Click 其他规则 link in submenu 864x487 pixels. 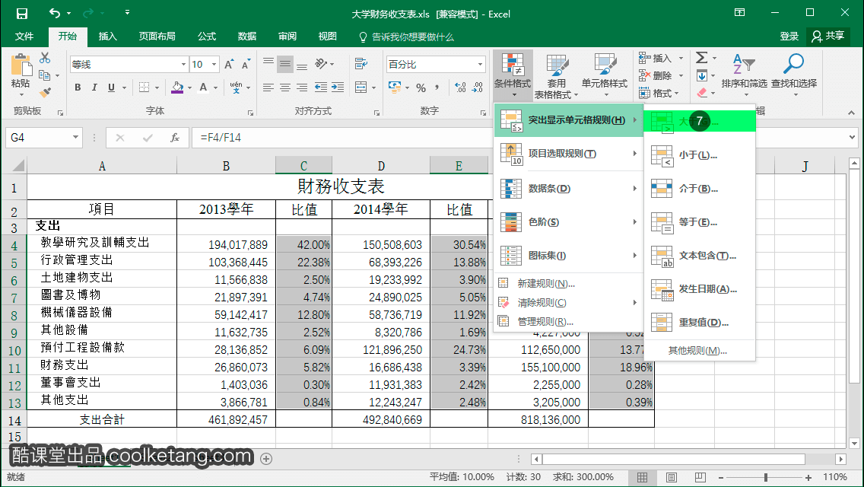(697, 351)
